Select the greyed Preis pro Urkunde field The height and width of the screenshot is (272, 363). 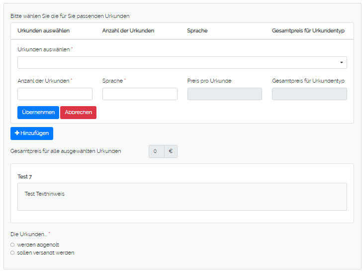tap(224, 94)
